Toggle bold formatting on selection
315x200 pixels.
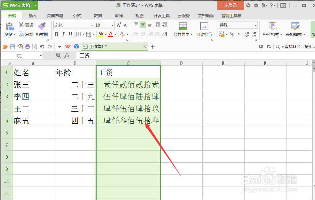pyautogui.click(x=57, y=34)
